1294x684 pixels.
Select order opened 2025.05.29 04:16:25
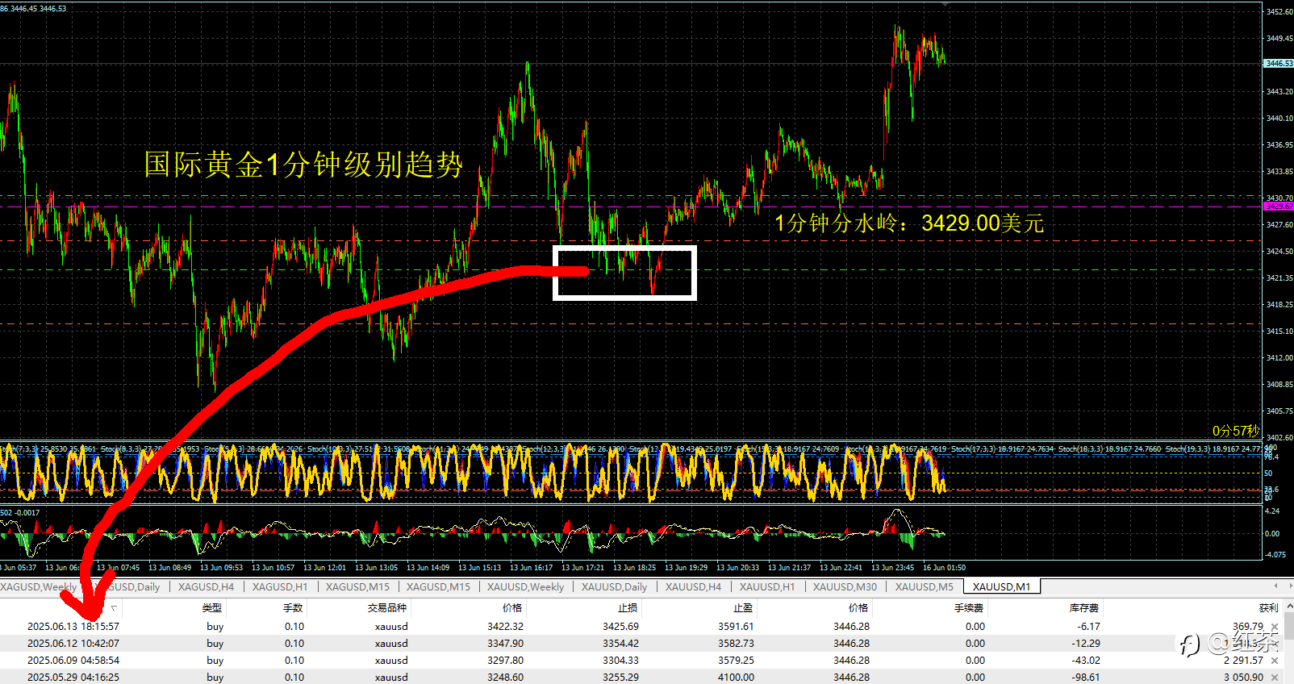click(x=73, y=678)
